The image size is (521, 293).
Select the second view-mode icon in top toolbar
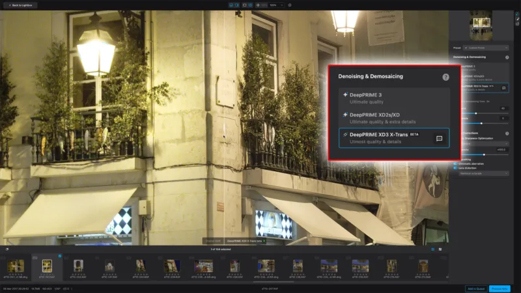(x=237, y=5)
